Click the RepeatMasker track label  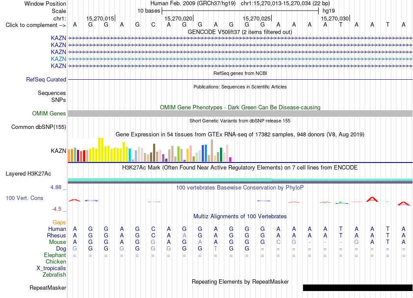(48, 288)
